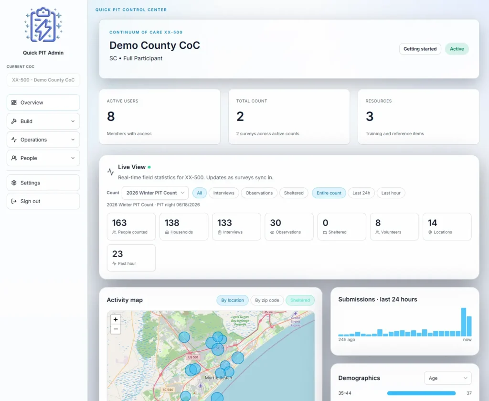
Task: Click the Overview grid icon in sidebar
Action: coord(14,102)
